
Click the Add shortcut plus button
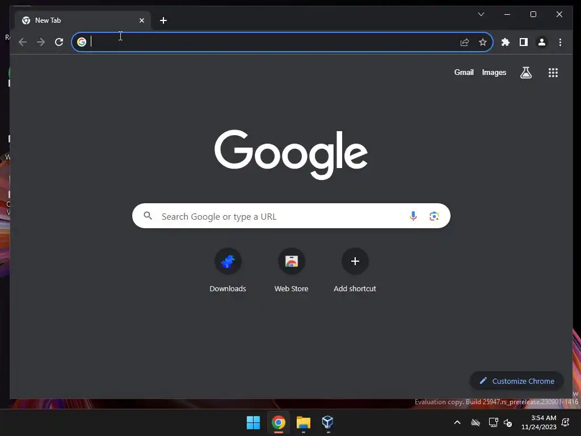click(355, 261)
